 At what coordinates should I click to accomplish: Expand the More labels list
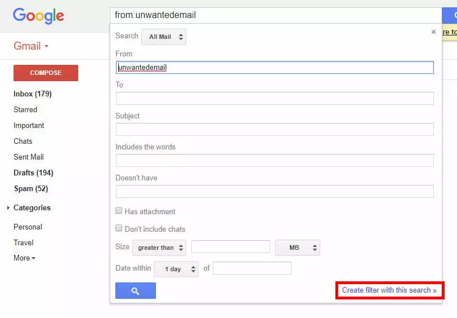click(24, 258)
